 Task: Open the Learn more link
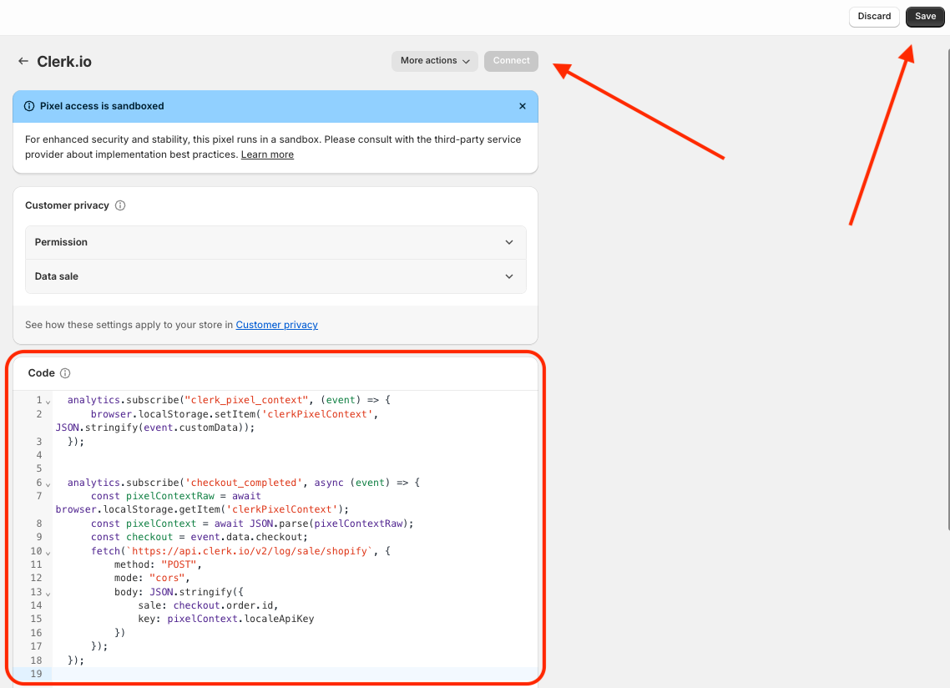point(267,154)
